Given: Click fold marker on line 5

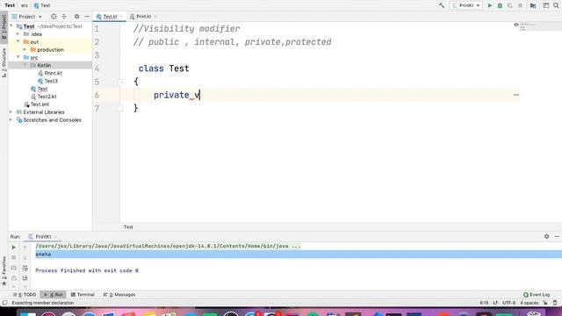Looking at the screenshot, I should click(120, 82).
